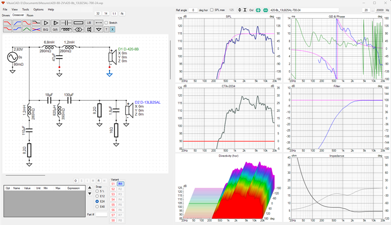Add an inductor coil component

tap(66, 30)
